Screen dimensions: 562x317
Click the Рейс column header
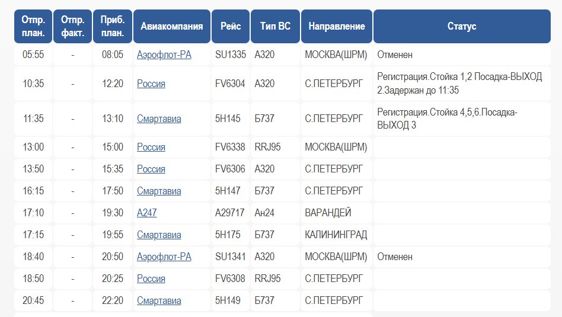tap(231, 27)
